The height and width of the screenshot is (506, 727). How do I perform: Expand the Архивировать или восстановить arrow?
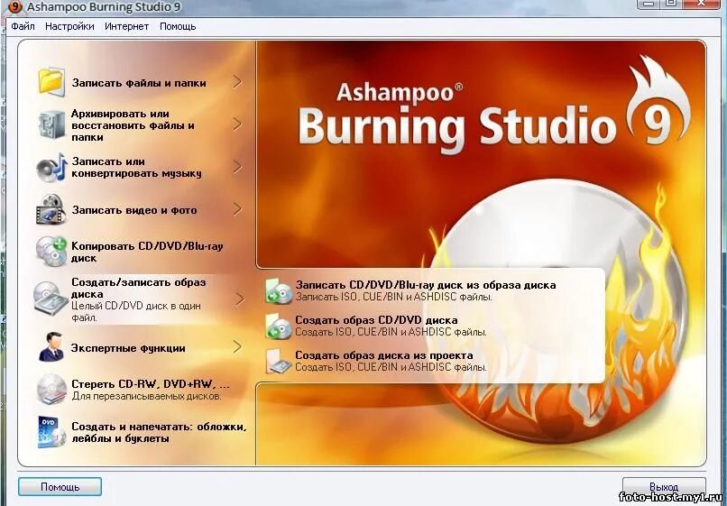[237, 124]
